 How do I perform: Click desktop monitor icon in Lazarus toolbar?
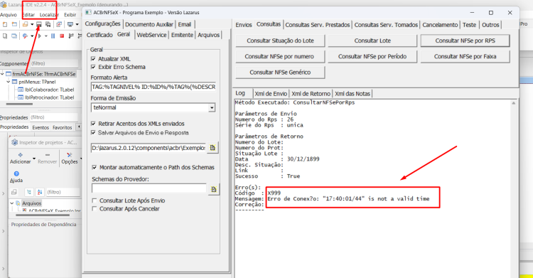(70, 24)
